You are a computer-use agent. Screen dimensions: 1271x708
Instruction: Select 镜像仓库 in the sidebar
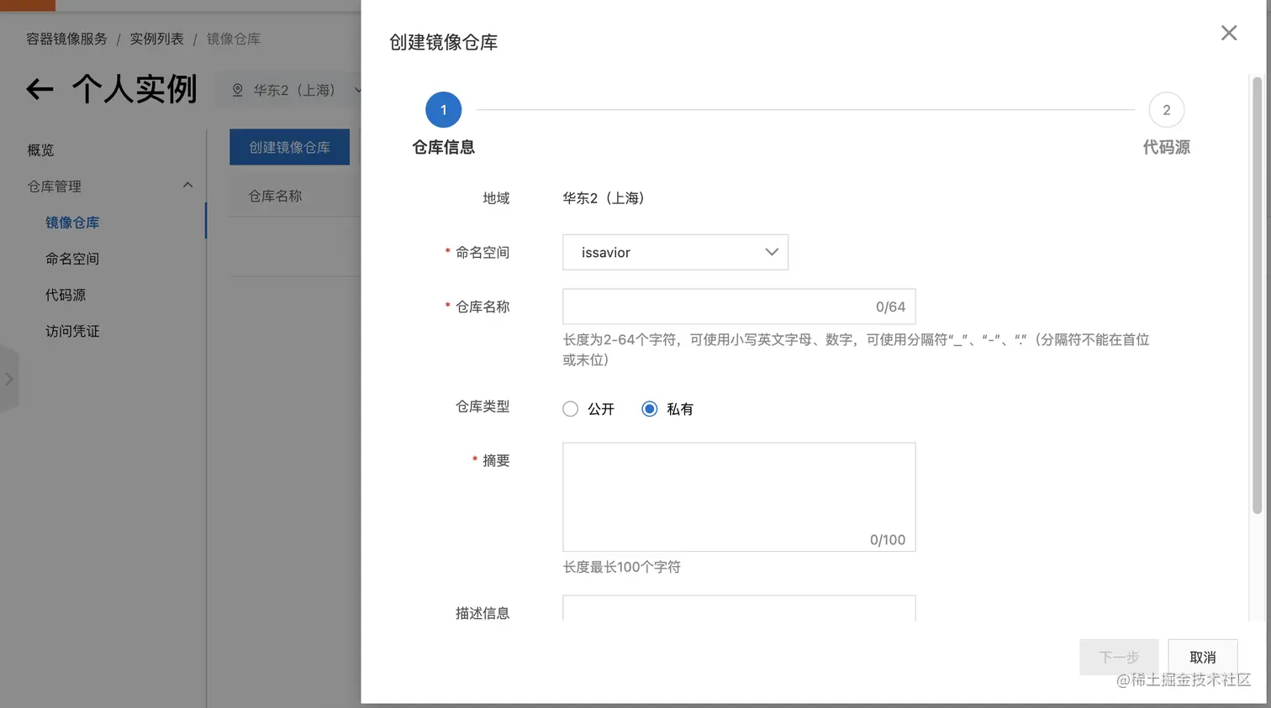pos(72,223)
